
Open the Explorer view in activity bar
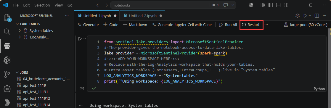(7, 18)
